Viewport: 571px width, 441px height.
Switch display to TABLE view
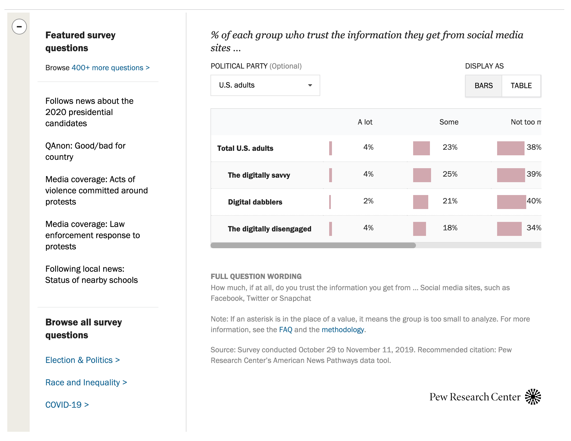[521, 86]
